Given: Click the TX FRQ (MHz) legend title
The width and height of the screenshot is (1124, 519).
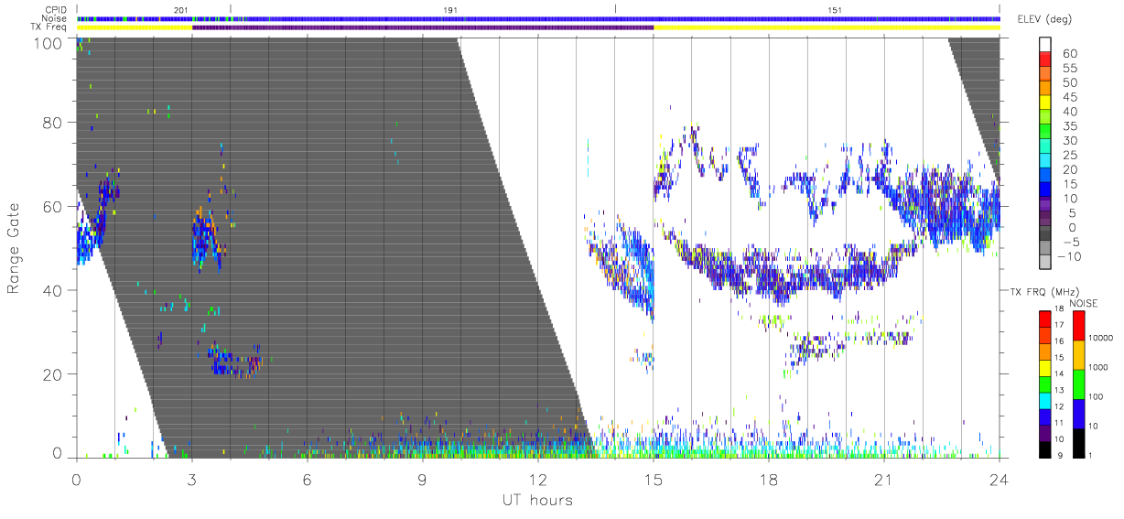Looking at the screenshot, I should (1046, 292).
